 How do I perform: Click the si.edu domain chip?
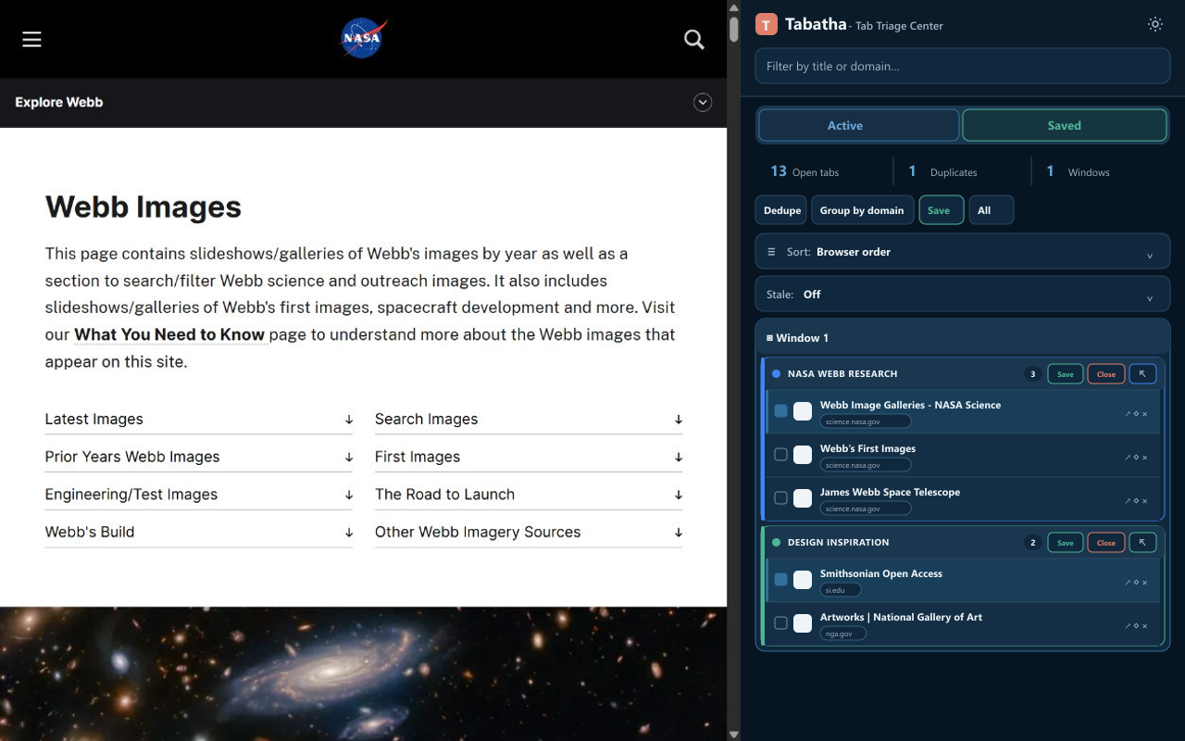click(841, 590)
